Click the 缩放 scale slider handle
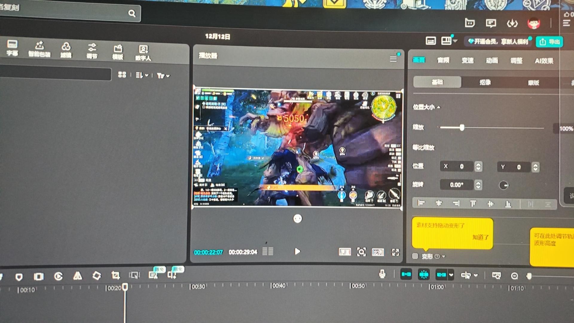Screen dimensions: 574x323 pos(462,128)
